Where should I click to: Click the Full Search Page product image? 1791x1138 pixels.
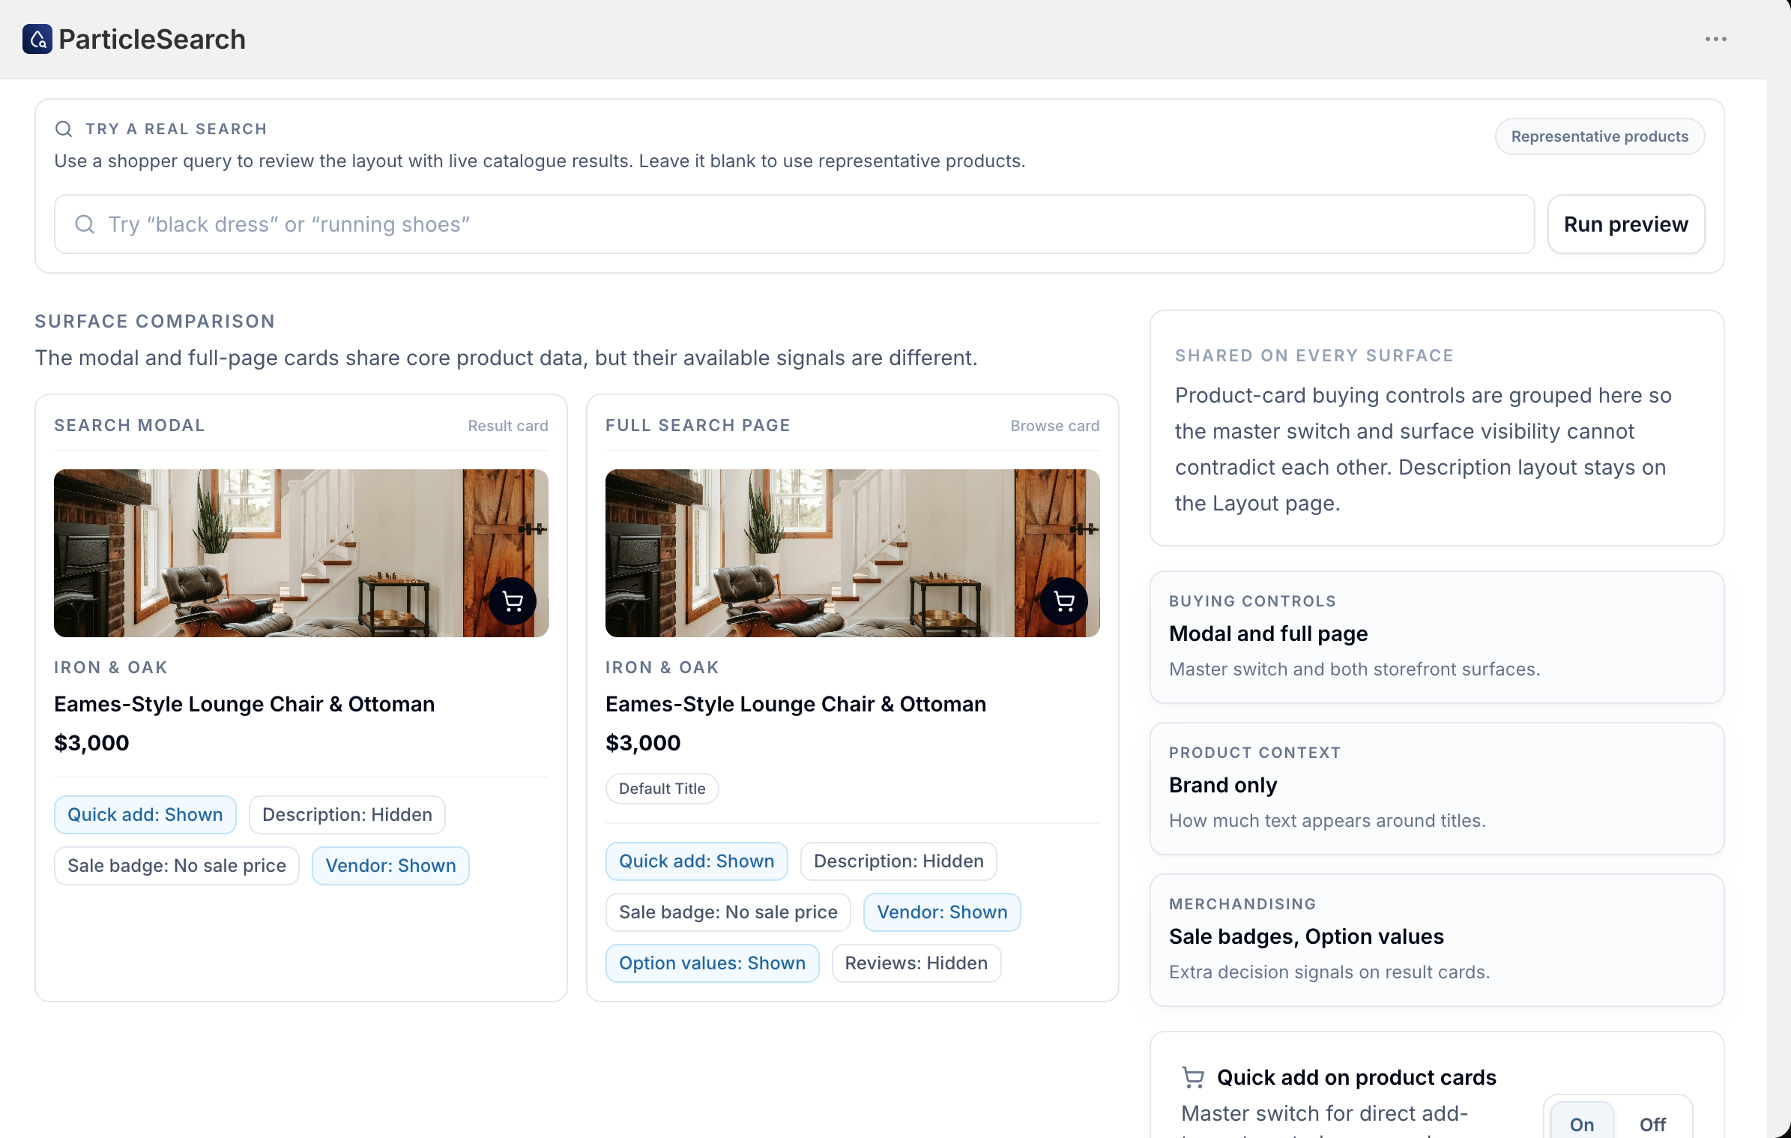(853, 553)
